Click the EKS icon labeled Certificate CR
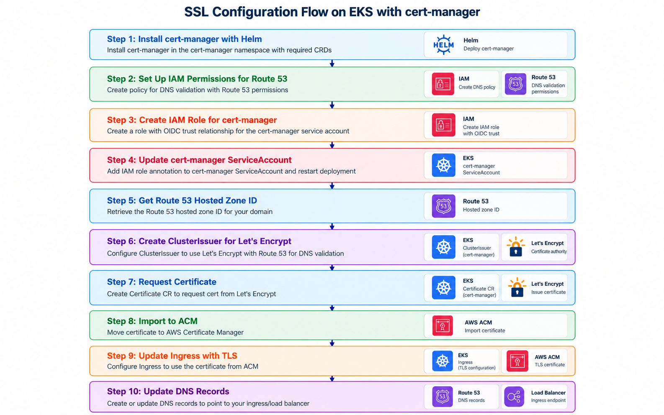 [x=443, y=287]
